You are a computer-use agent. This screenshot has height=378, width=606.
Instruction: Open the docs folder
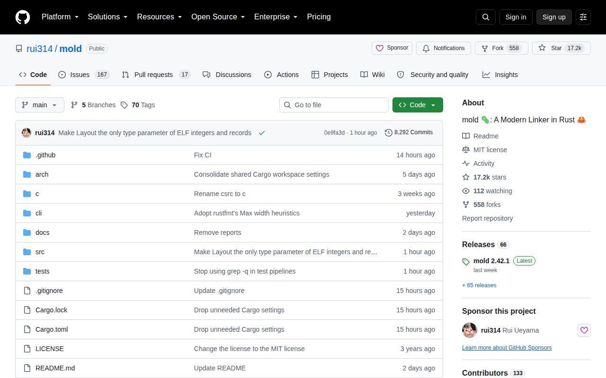click(42, 232)
